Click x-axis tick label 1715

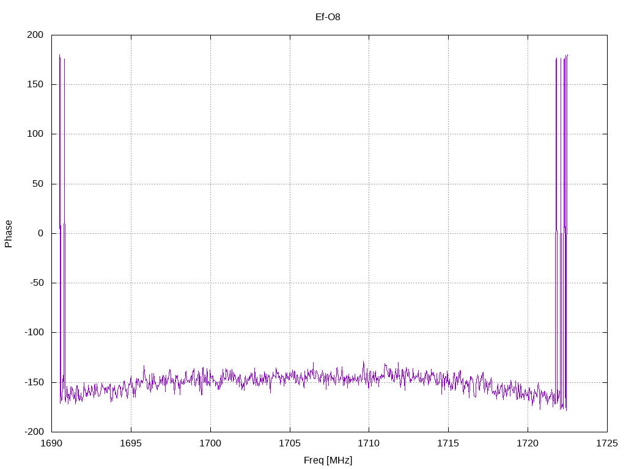coord(448,443)
